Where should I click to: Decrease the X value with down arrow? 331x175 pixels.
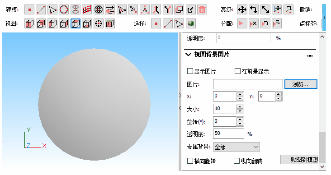click(240, 99)
